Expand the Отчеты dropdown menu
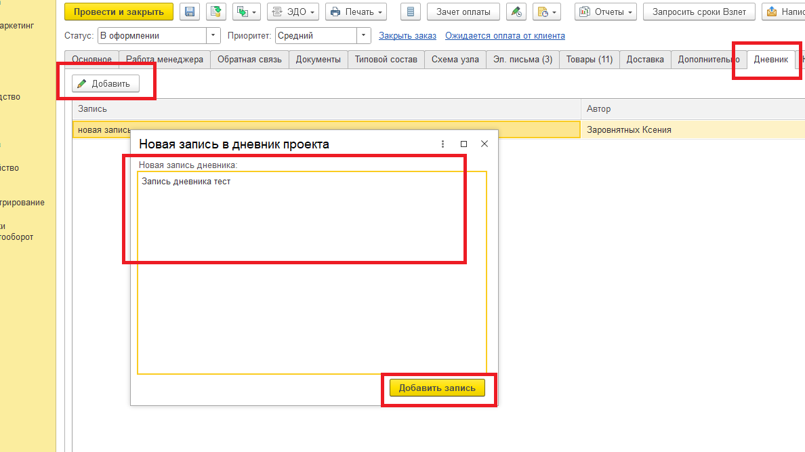805x452 pixels. click(606, 12)
